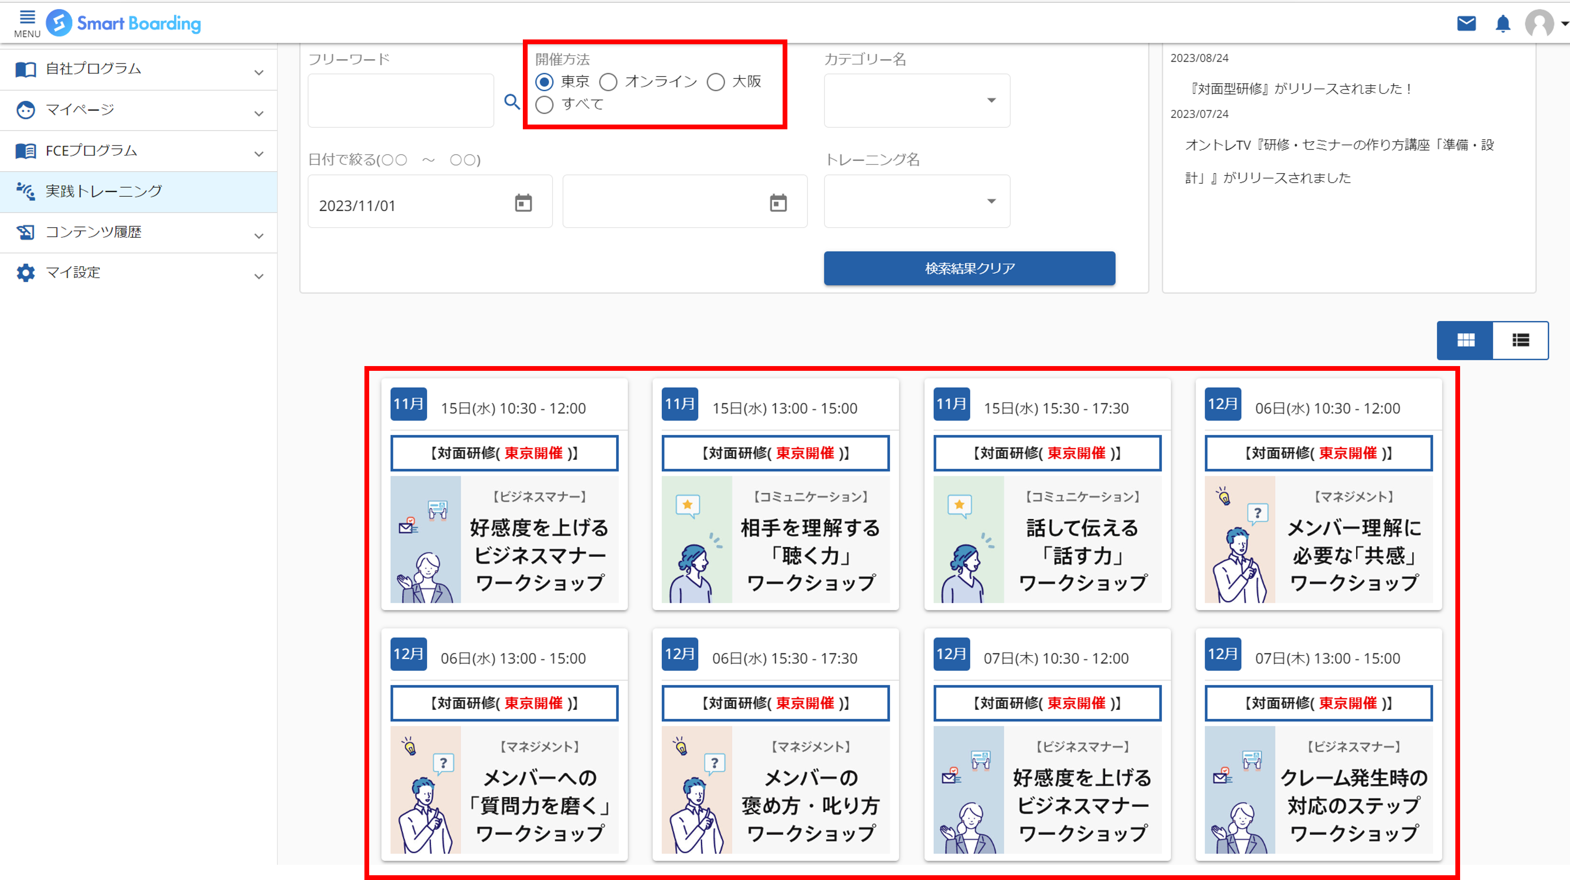The image size is (1570, 880).
Task: Open the start date calendar picker icon
Action: click(x=523, y=203)
